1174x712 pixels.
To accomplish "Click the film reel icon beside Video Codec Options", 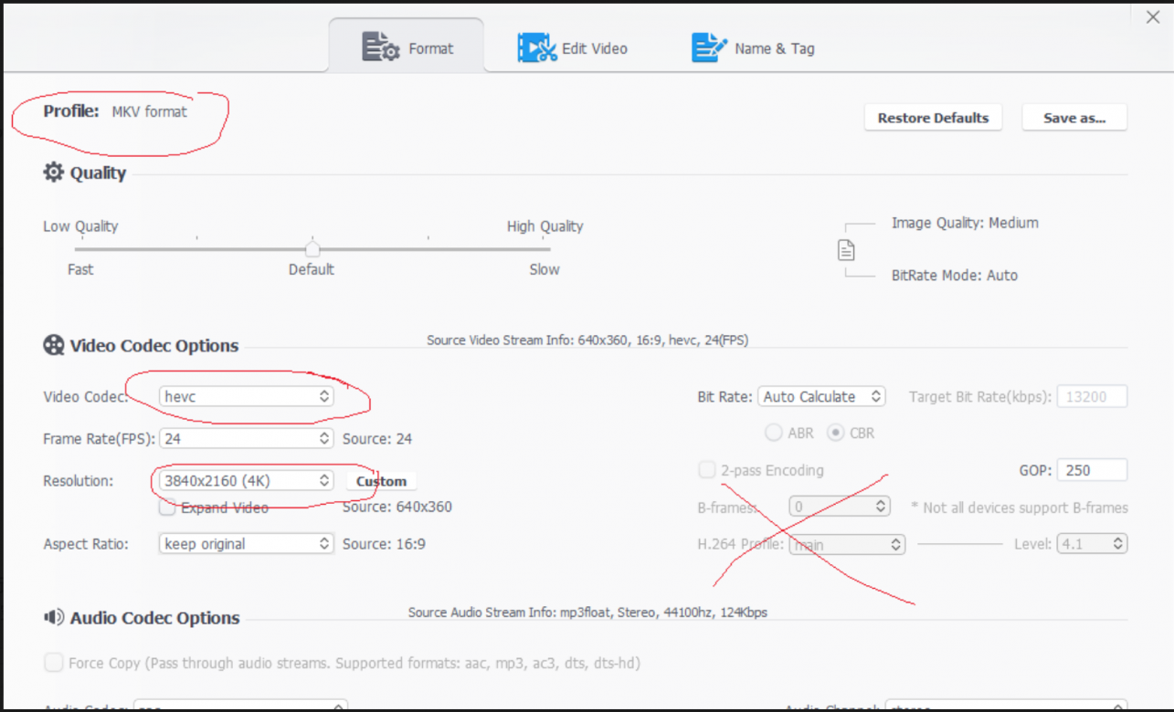I will tap(54, 345).
